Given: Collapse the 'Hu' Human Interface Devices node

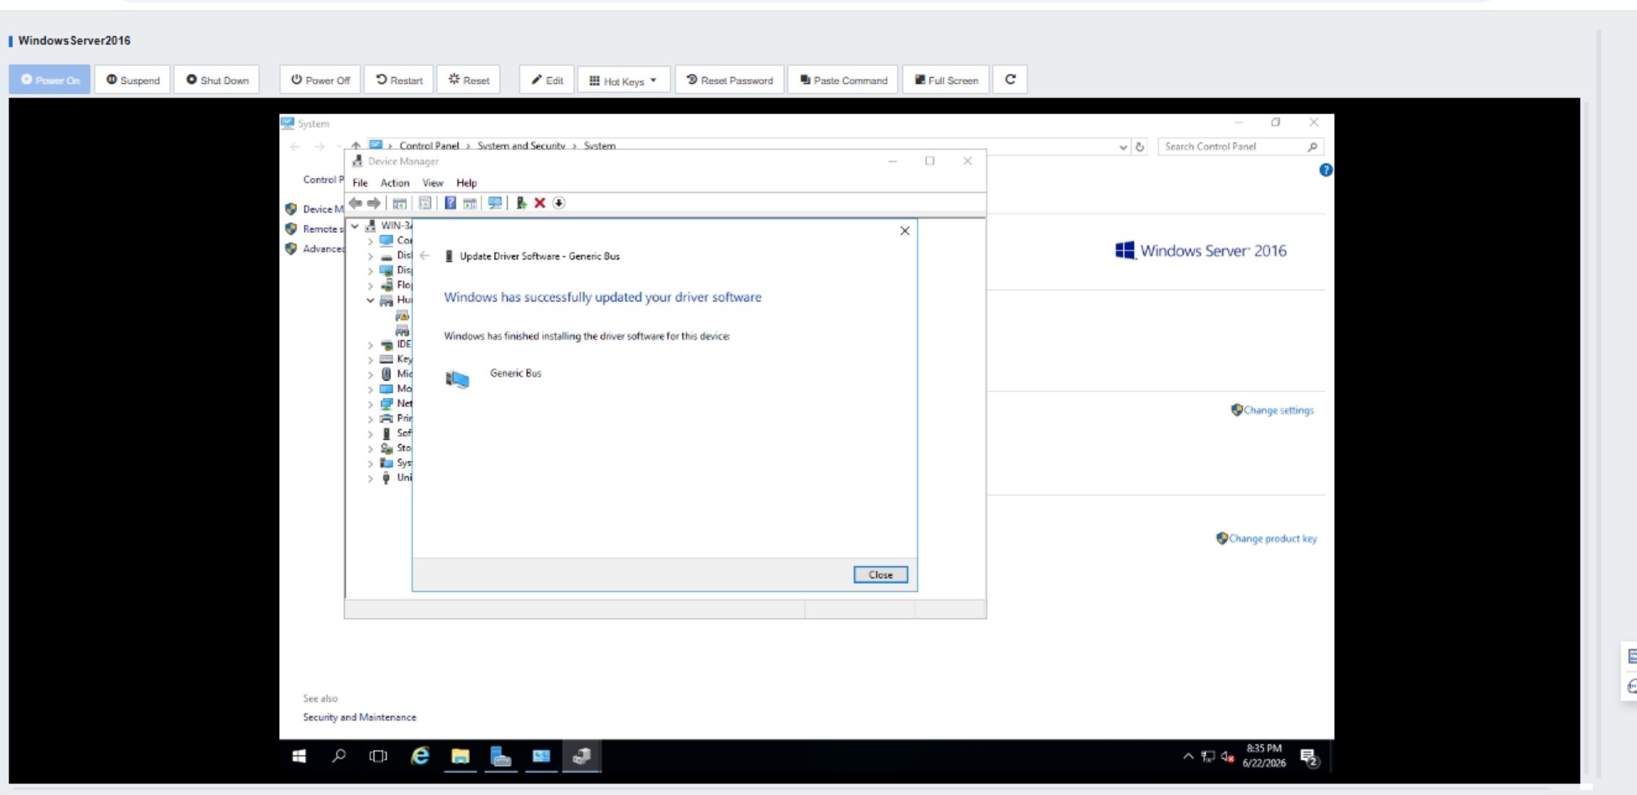Looking at the screenshot, I should coord(370,300).
